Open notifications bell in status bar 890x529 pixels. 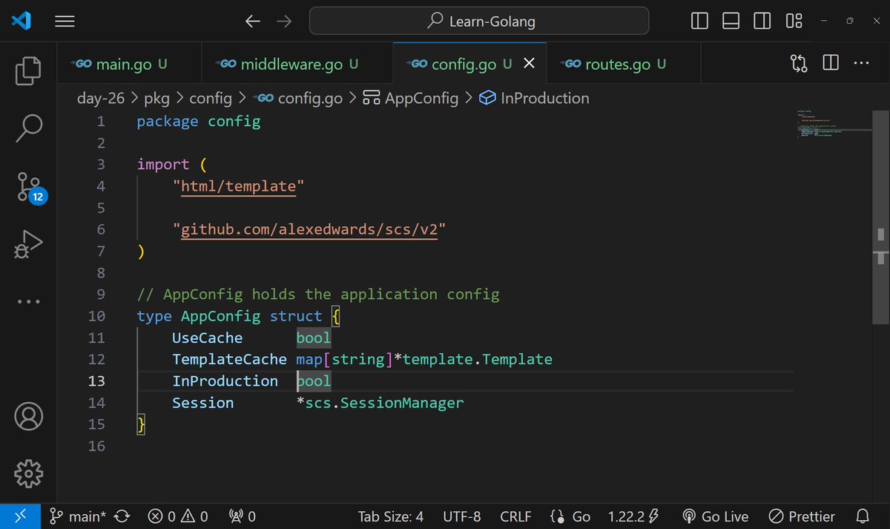pyautogui.click(x=863, y=516)
